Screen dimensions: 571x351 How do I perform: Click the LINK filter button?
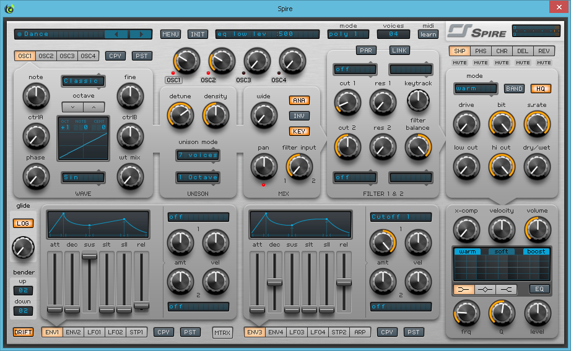pos(399,51)
